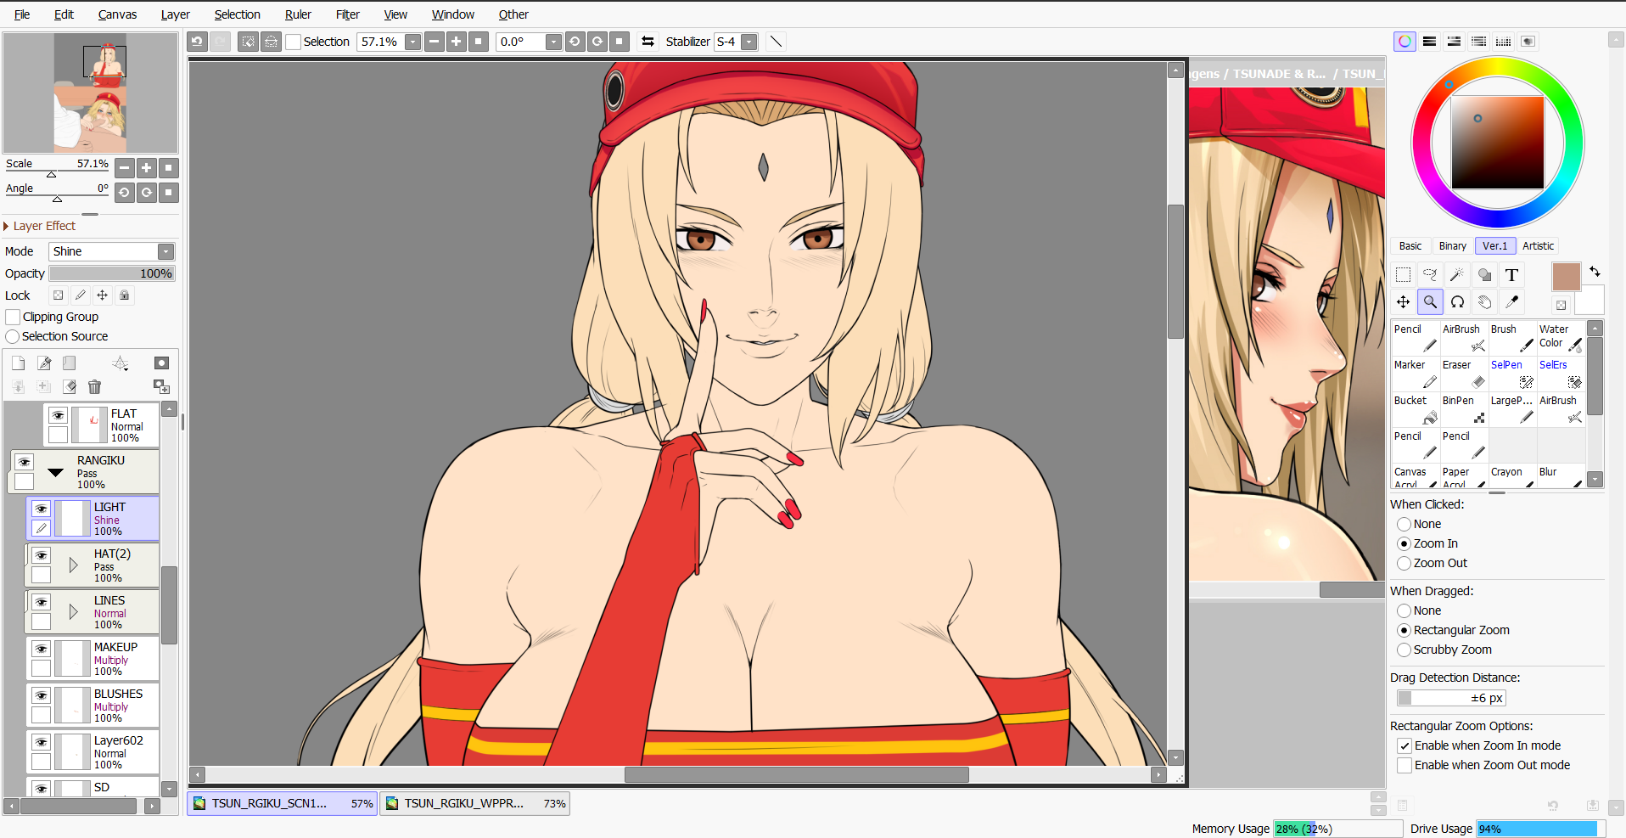Expand the LINES folder
1626x838 pixels.
coord(74,611)
